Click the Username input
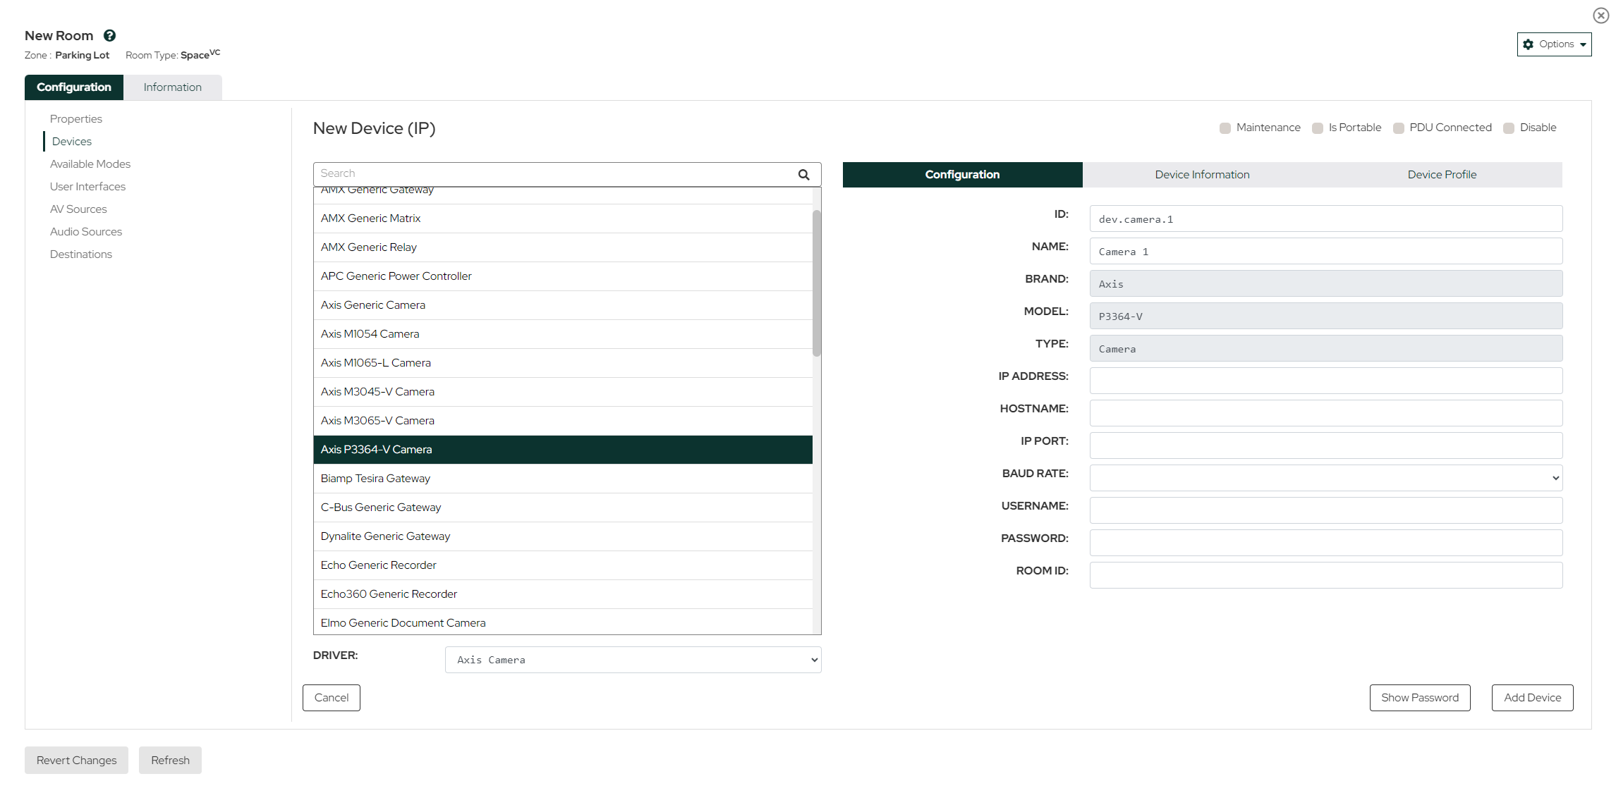This screenshot has height=793, width=1616. 1325,510
